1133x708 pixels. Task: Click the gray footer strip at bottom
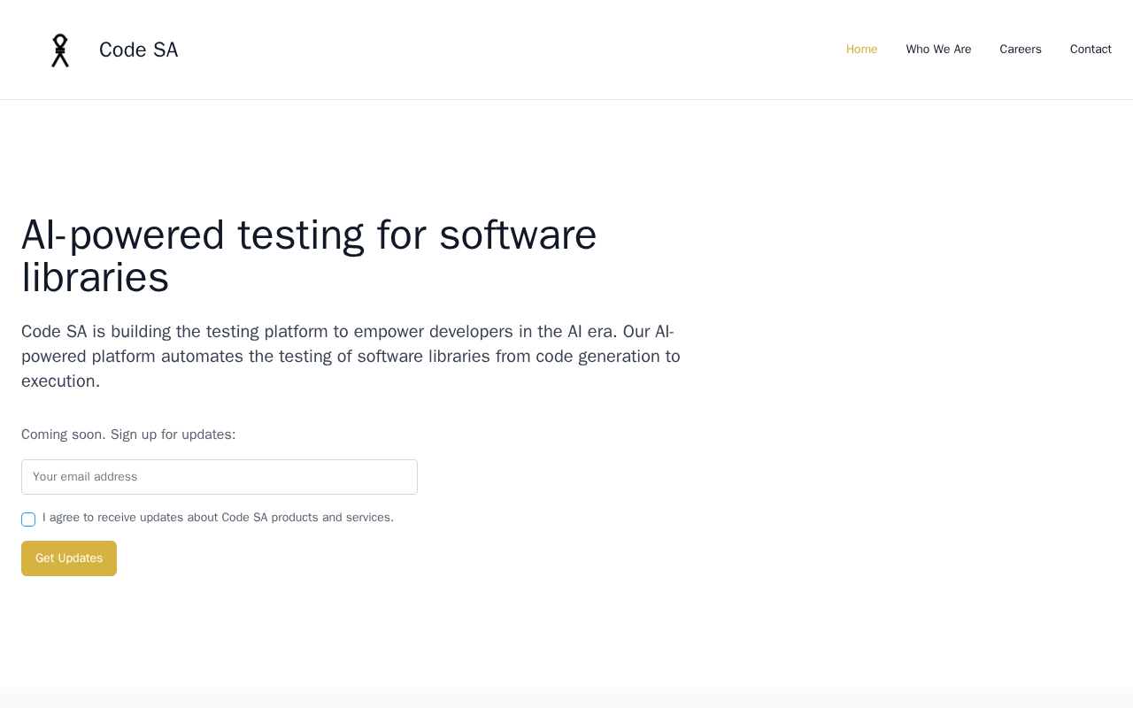[566, 697]
